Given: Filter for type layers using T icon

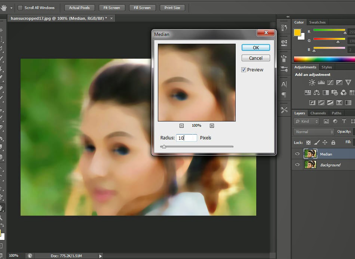Looking at the screenshot, I should [344, 121].
